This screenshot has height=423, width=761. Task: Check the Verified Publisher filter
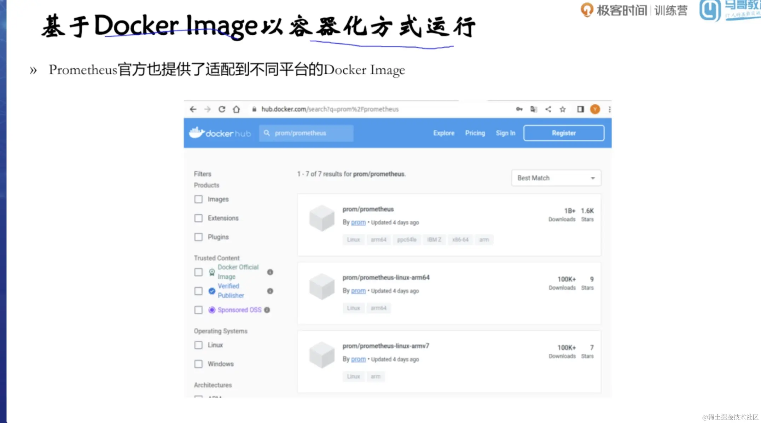pos(198,291)
